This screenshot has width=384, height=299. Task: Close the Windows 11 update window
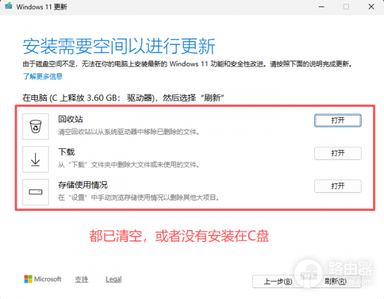[x=371, y=7]
